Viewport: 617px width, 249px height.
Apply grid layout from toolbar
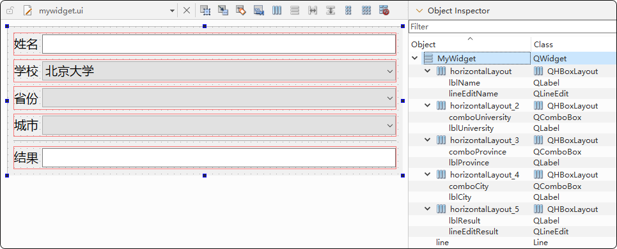pos(366,11)
